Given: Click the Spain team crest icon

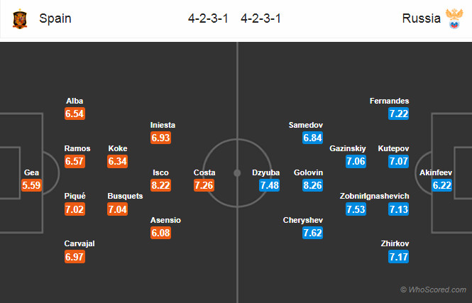Looking at the screenshot, I should [x=20, y=19].
